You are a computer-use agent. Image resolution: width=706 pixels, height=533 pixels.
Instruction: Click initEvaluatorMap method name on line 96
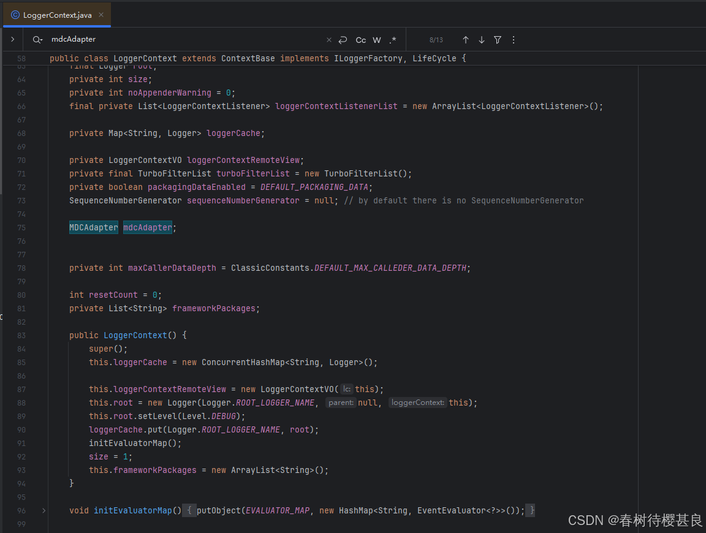click(x=133, y=510)
